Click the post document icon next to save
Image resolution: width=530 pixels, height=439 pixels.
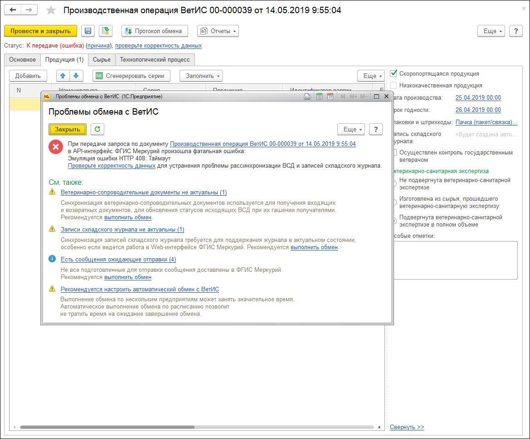click(x=106, y=31)
